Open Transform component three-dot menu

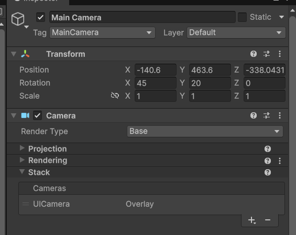point(280,54)
